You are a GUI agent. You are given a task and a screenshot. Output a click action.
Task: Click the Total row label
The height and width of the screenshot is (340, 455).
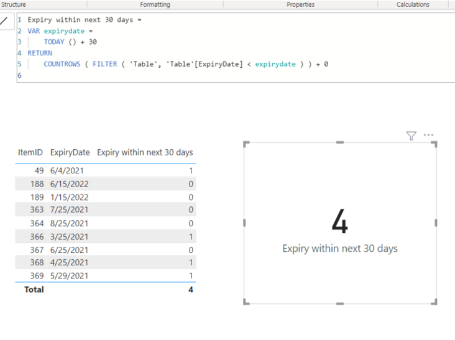34,290
